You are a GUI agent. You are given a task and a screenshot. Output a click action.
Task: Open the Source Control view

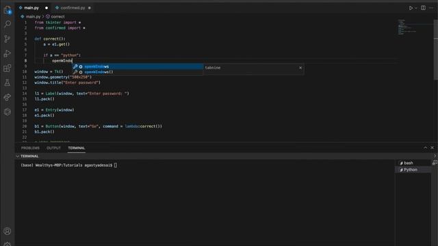point(8,39)
